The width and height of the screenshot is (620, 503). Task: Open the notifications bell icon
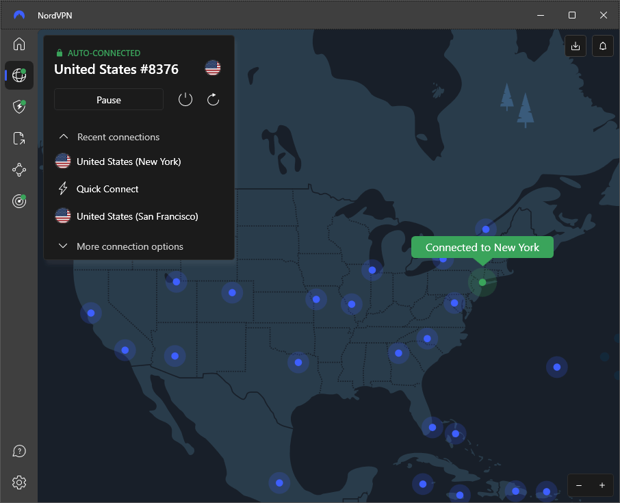pyautogui.click(x=603, y=46)
